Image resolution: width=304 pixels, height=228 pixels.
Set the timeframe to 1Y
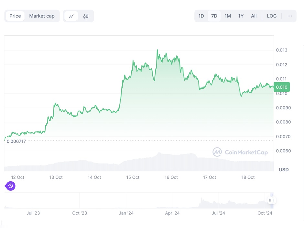click(x=241, y=16)
